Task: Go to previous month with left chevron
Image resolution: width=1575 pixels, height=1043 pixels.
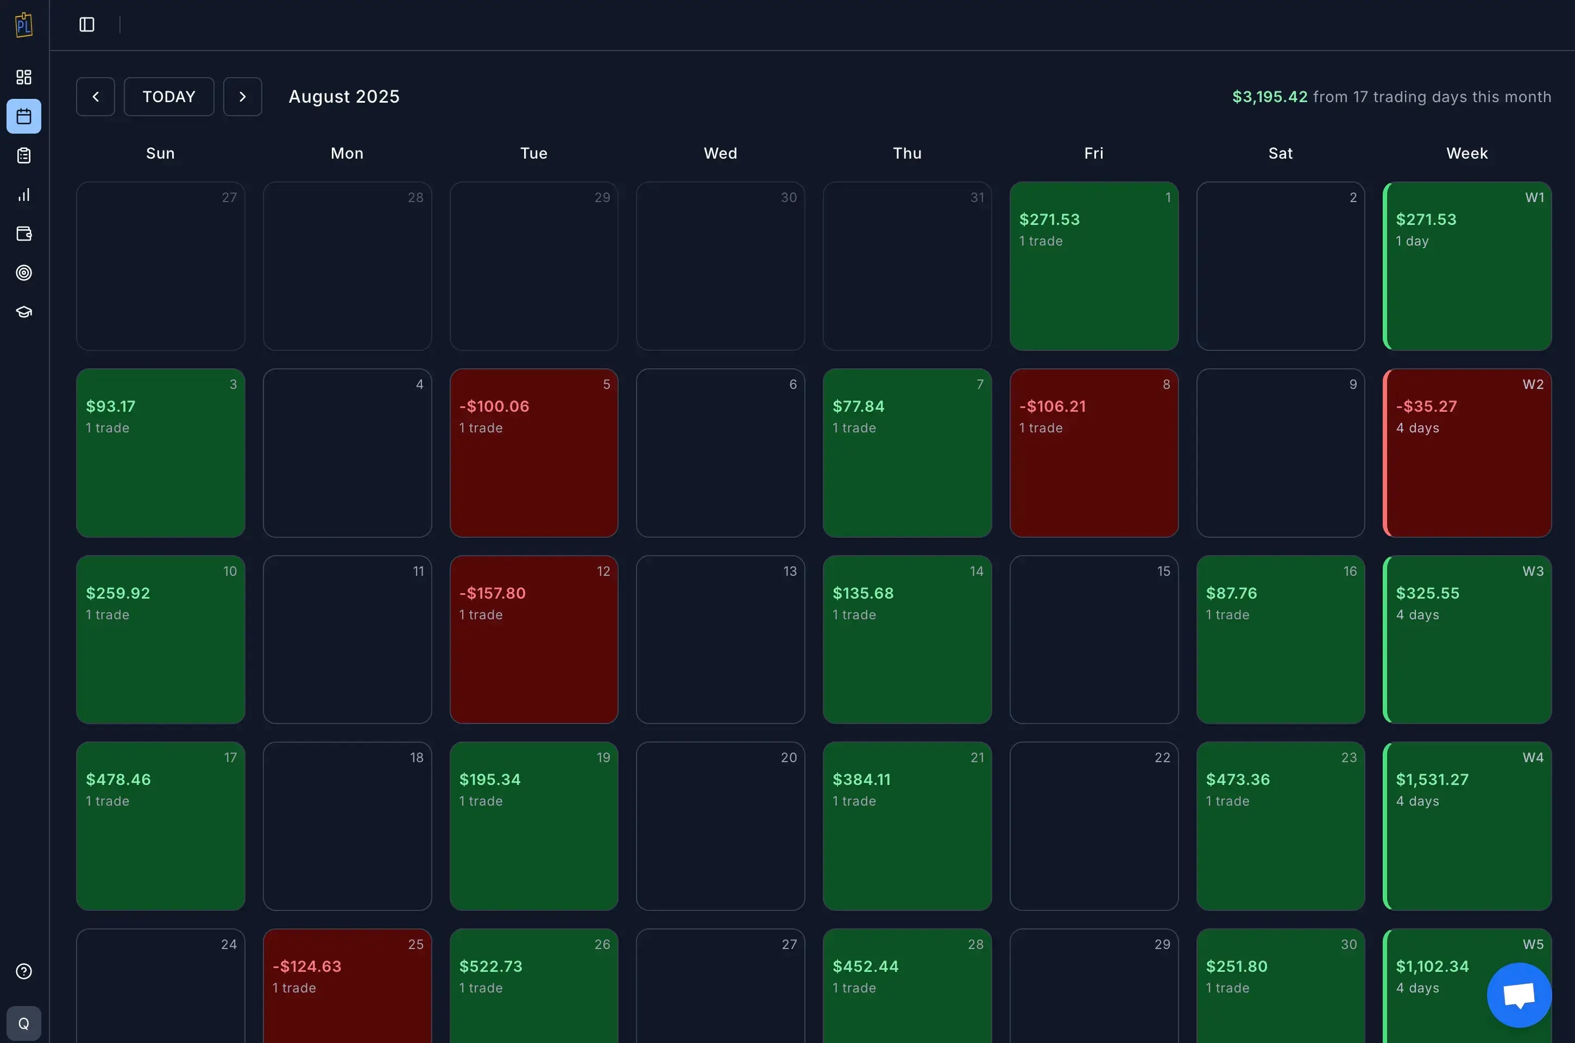Action: (x=95, y=97)
